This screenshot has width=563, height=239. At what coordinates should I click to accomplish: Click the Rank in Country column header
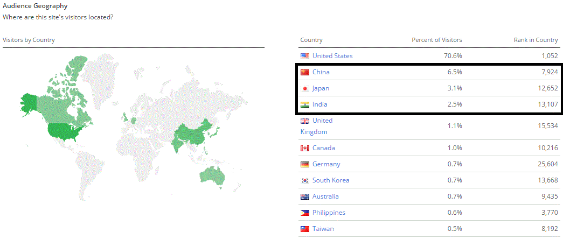[536, 40]
